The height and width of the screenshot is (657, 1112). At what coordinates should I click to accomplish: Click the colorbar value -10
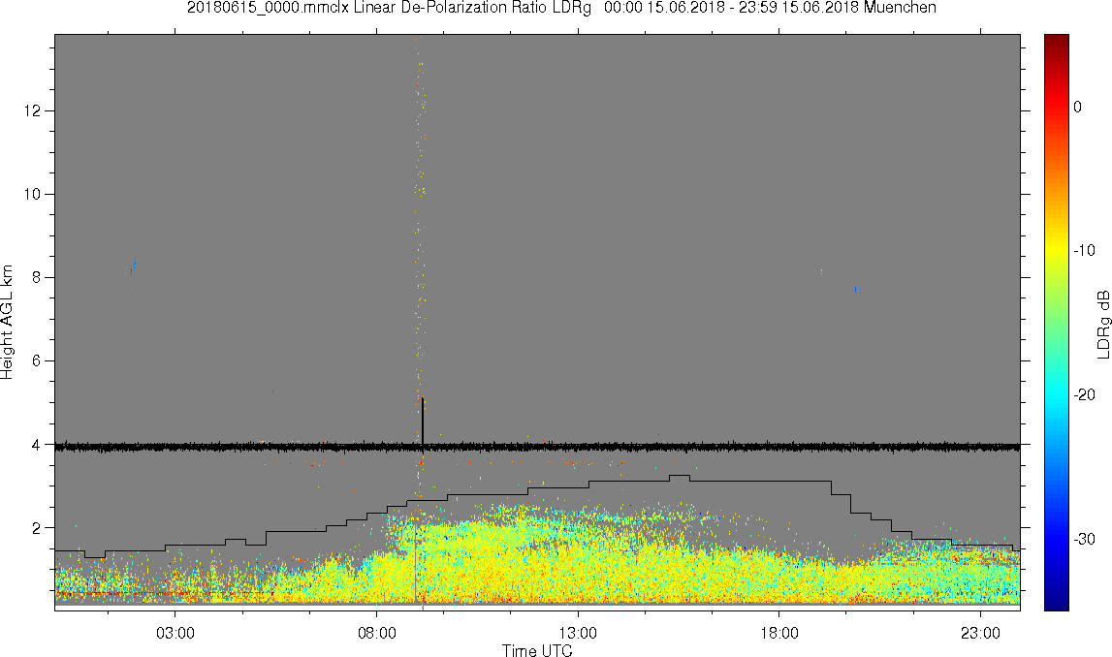(1084, 250)
